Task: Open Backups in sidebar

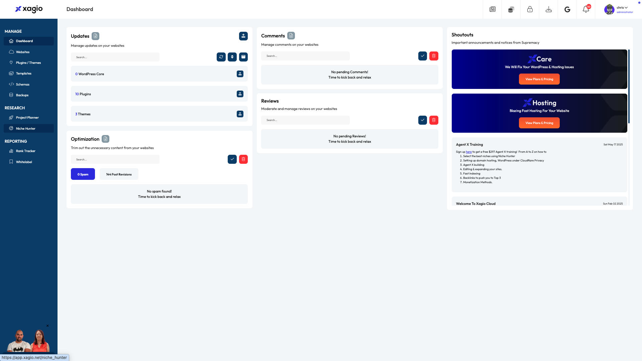Action: tap(29, 95)
